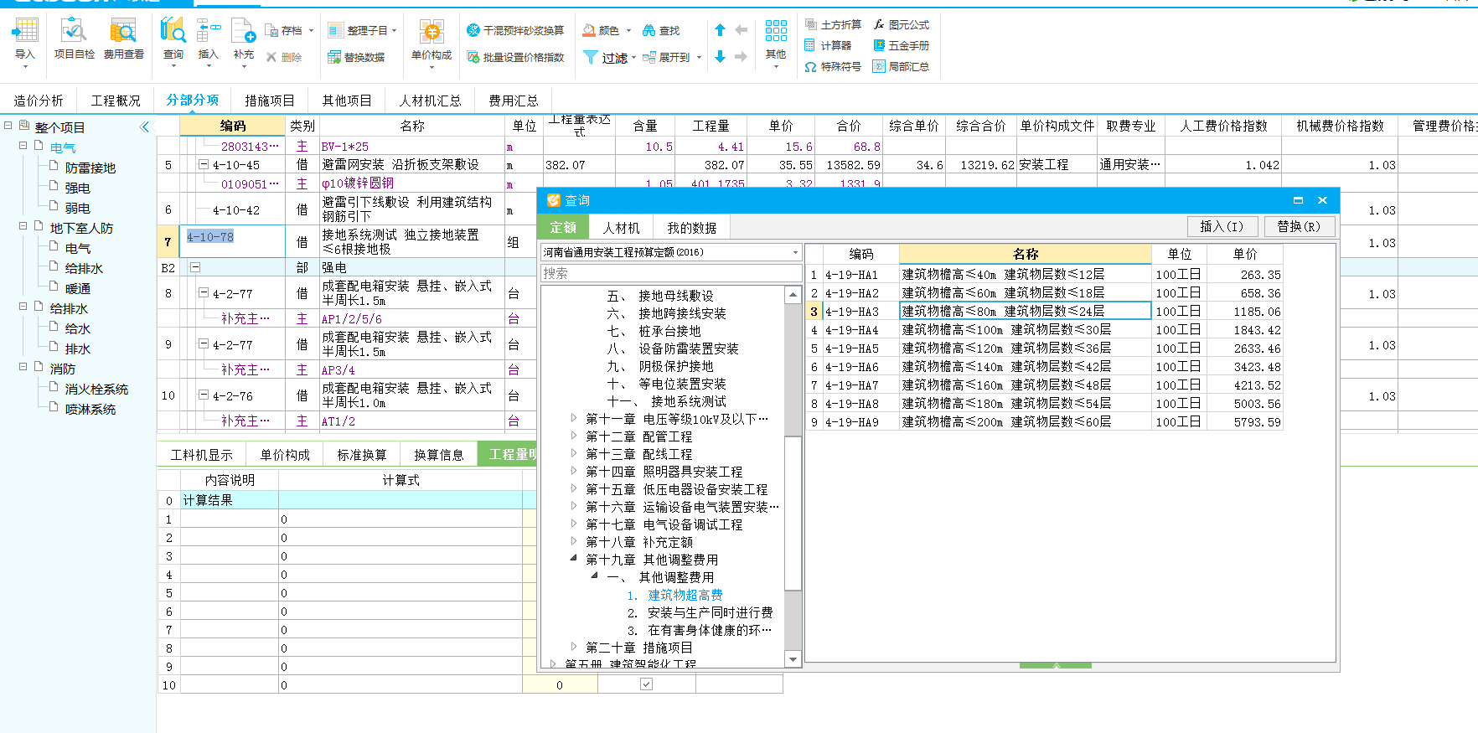Switch to 人材机汇总 tab
This screenshot has width=1478, height=733.
coord(431,101)
